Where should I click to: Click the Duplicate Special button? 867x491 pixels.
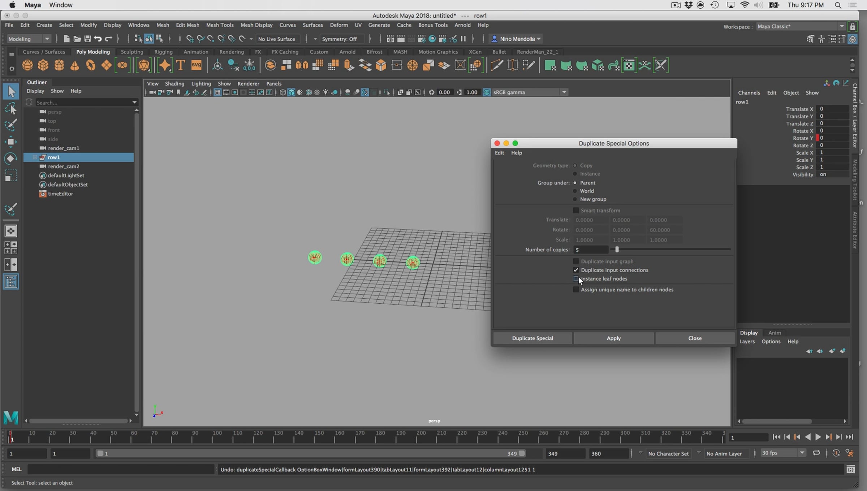point(532,338)
